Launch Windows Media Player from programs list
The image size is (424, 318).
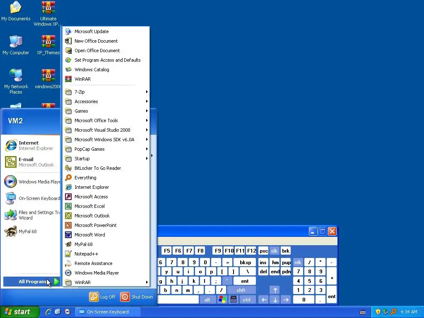coord(106,273)
